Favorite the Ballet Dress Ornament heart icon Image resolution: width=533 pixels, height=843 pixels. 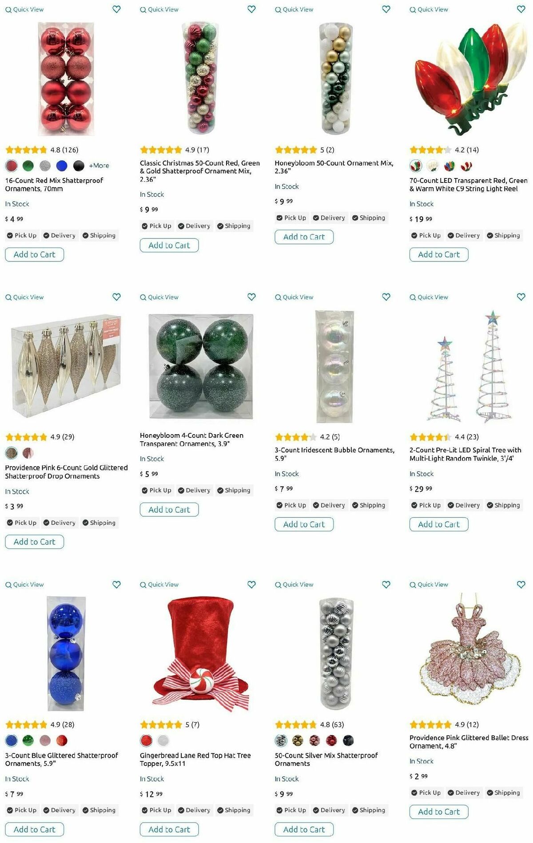point(521,585)
